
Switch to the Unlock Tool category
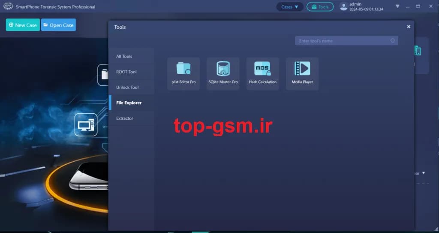(132, 87)
